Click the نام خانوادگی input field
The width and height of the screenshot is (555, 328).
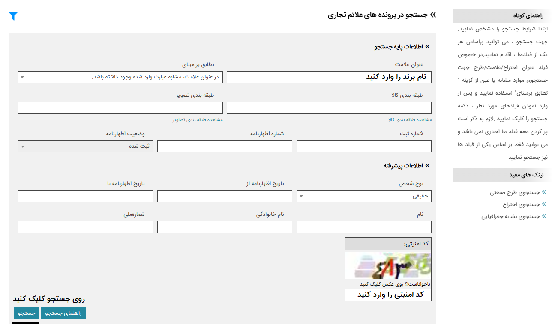pos(225,227)
